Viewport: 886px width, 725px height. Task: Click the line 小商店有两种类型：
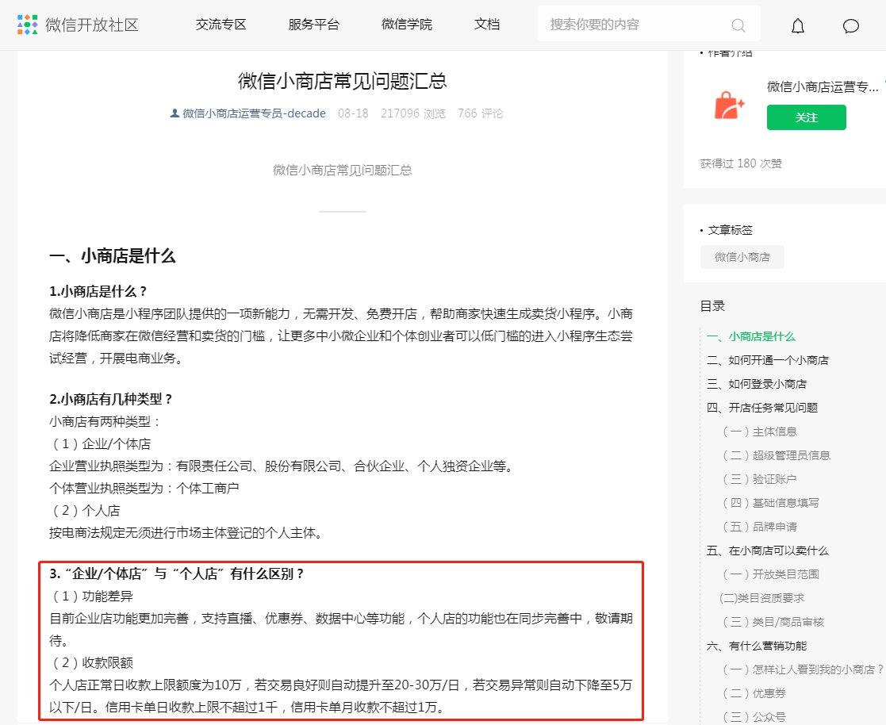point(105,421)
